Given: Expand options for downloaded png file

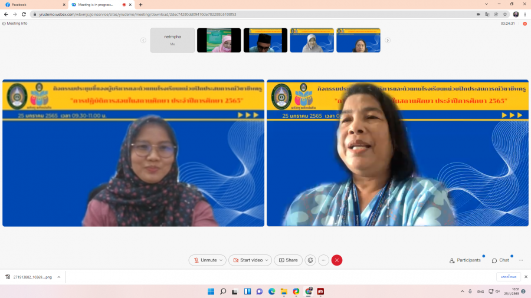Looking at the screenshot, I should tap(58, 277).
